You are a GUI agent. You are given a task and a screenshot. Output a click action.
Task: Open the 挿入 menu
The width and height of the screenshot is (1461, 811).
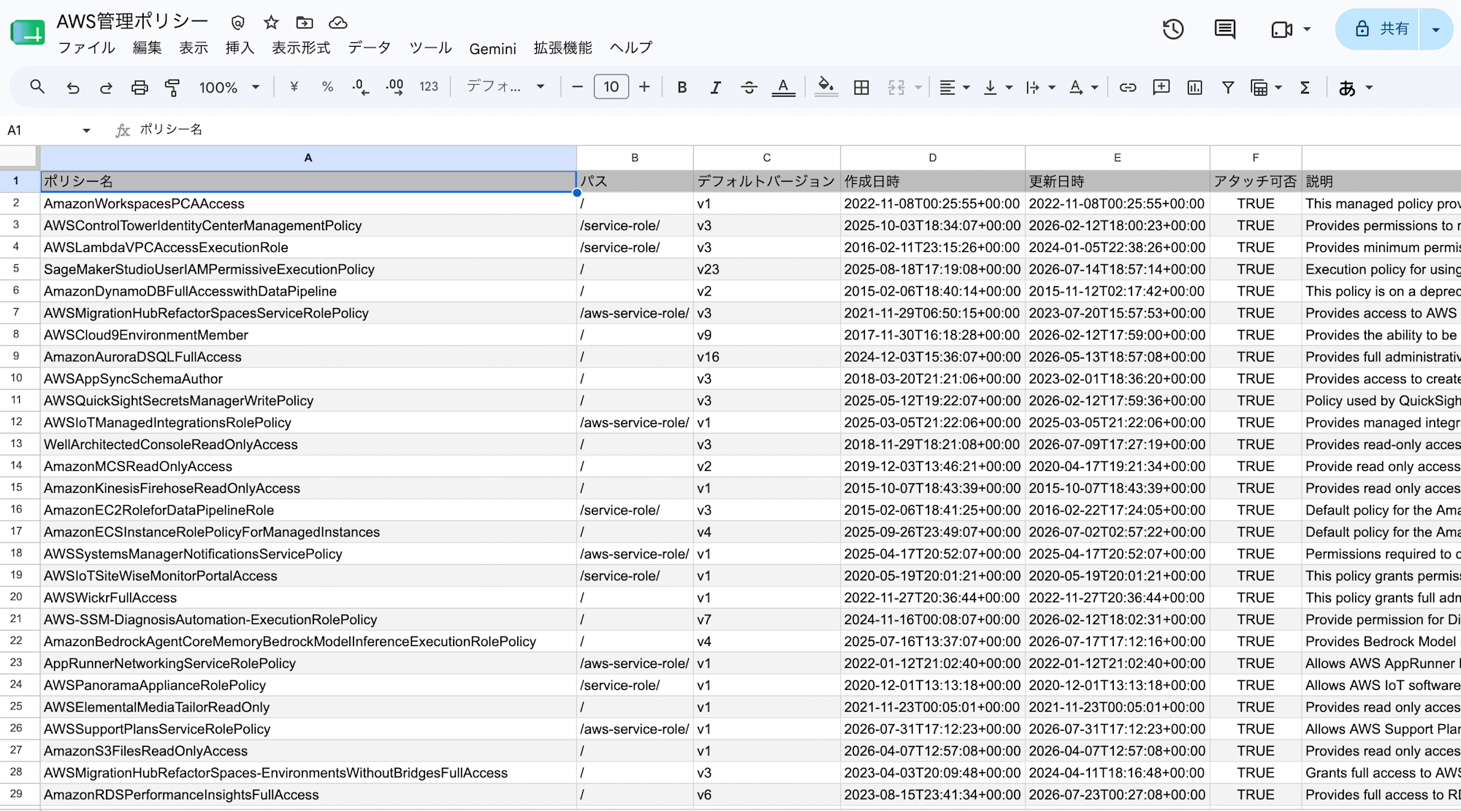click(x=240, y=48)
